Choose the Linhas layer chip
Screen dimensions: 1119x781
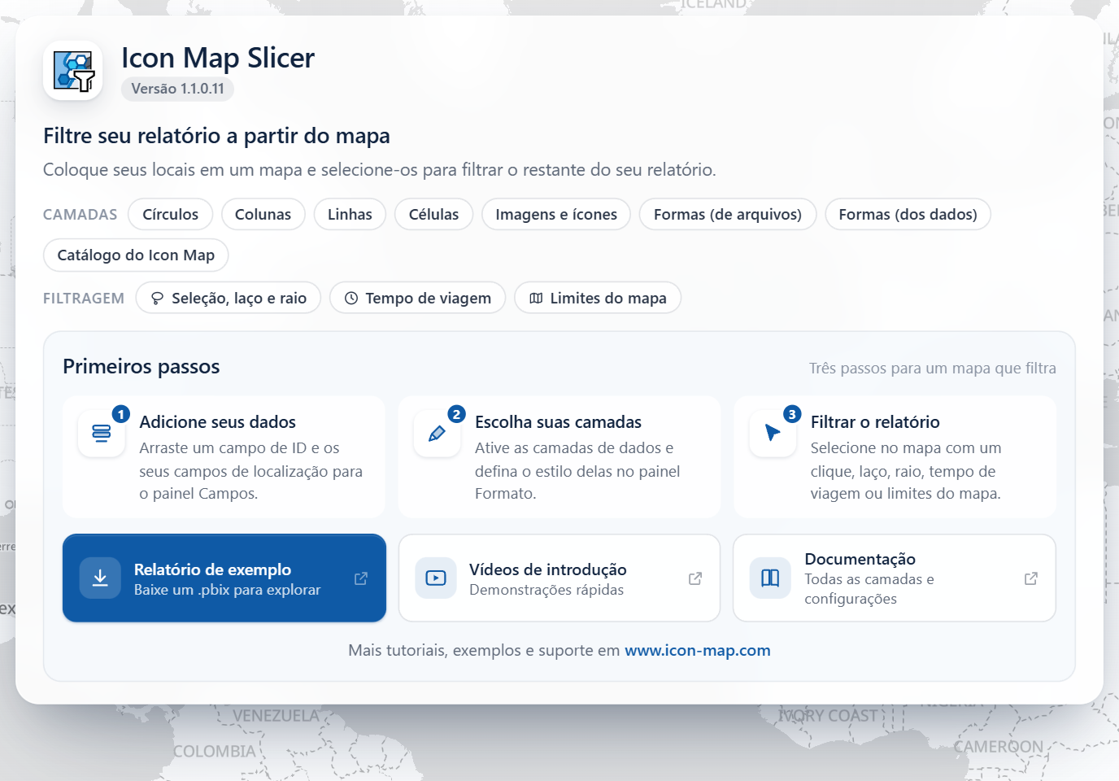click(x=350, y=215)
